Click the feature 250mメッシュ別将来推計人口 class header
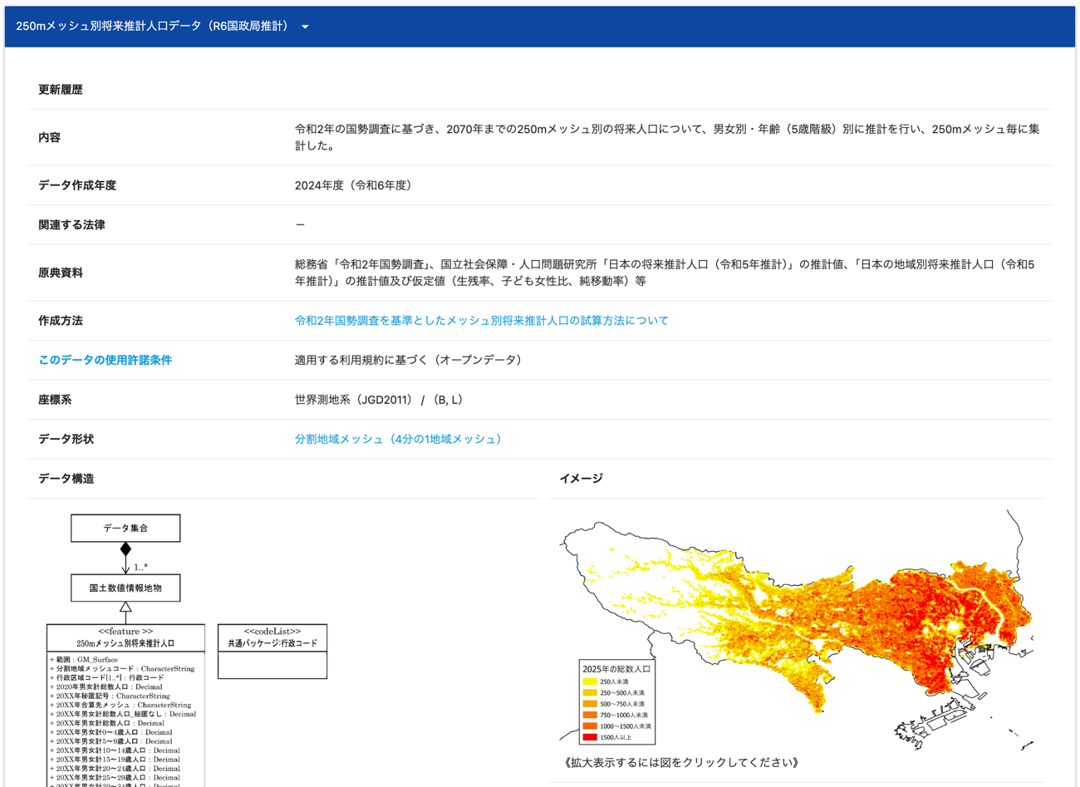This screenshot has width=1080, height=787. point(125,637)
